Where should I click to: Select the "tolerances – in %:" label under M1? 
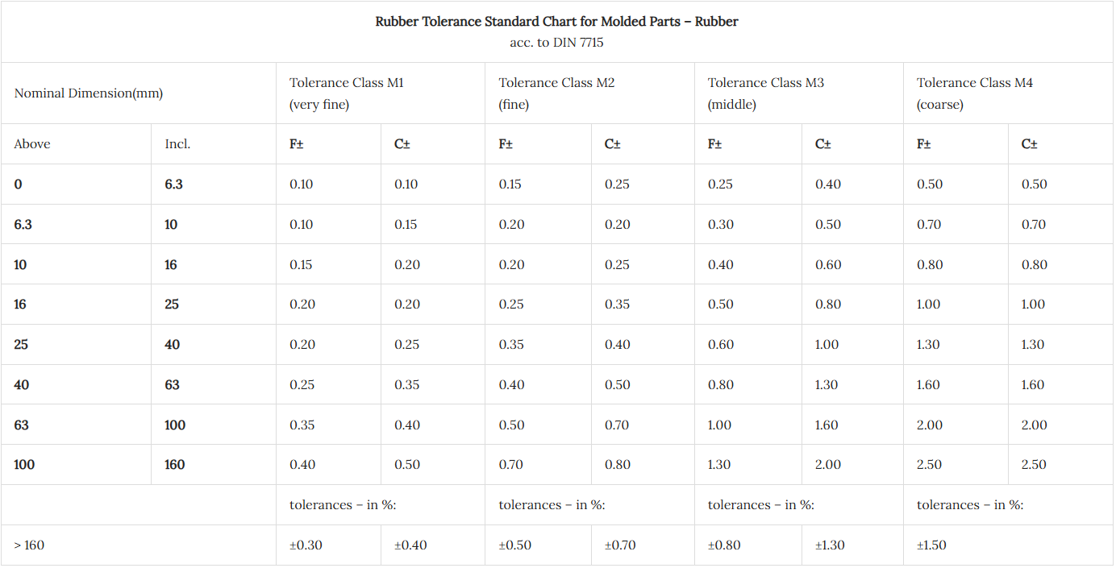click(x=343, y=505)
